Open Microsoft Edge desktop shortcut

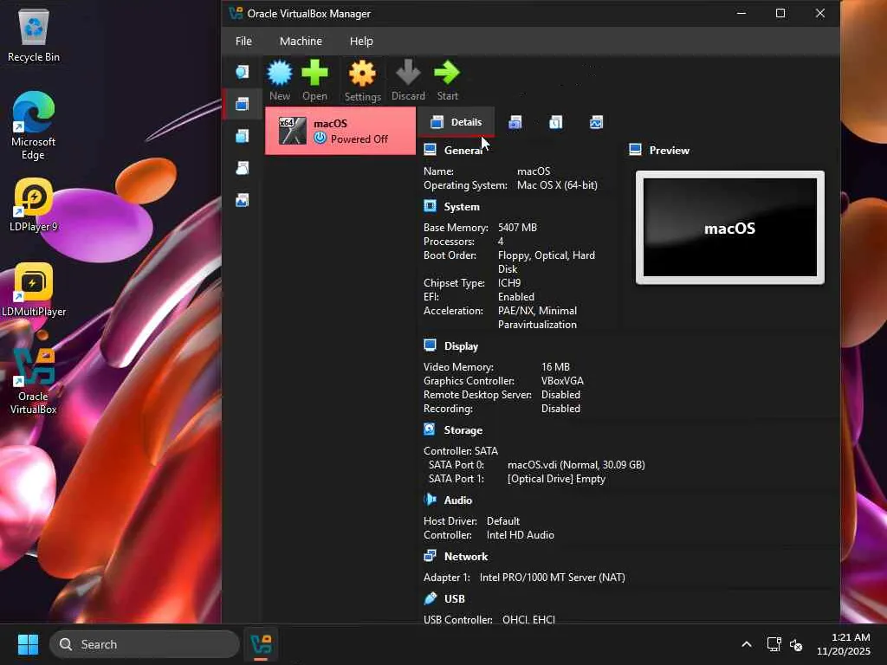tap(34, 126)
